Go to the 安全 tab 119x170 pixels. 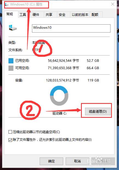[62, 15]
